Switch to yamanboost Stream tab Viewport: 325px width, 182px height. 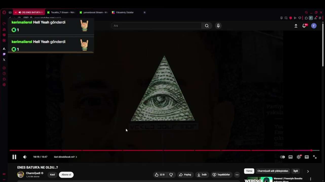[x=94, y=12]
